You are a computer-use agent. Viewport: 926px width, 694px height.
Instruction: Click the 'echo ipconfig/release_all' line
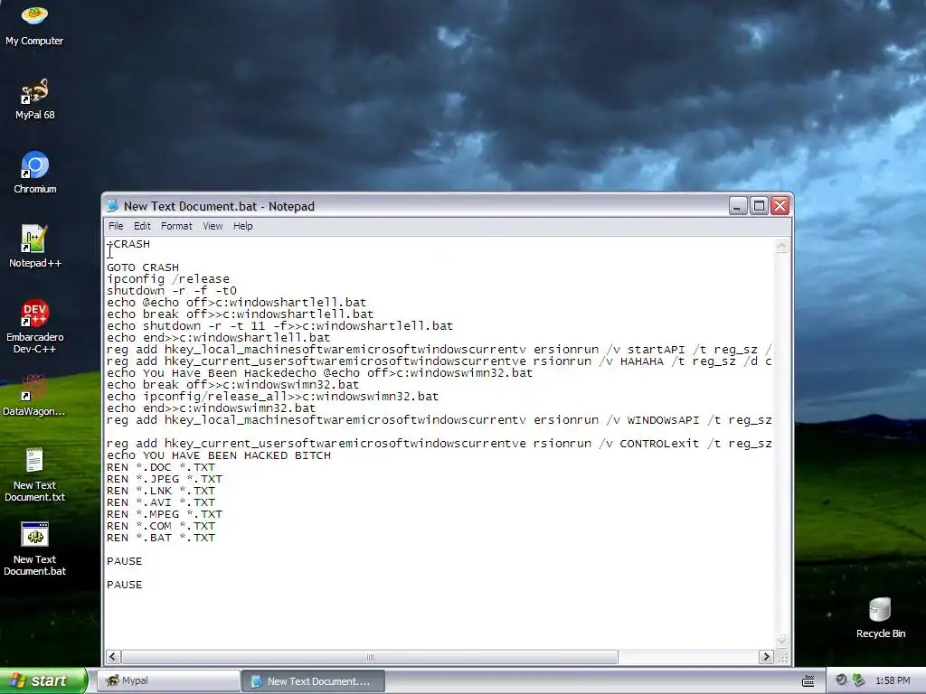pyautogui.click(x=273, y=397)
